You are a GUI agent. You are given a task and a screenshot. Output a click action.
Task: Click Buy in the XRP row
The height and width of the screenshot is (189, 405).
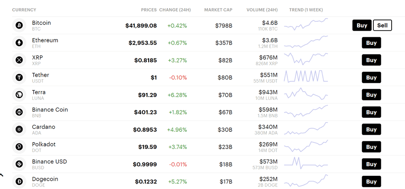coord(371,60)
